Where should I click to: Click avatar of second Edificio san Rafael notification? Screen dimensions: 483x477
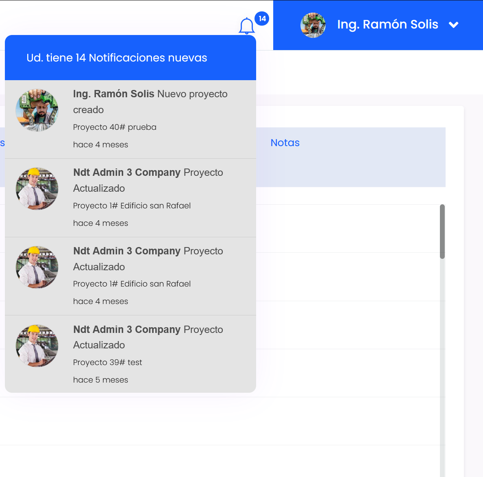[37, 267]
